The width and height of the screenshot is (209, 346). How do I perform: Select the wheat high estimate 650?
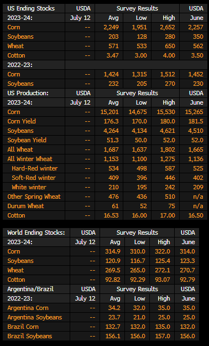click(170, 46)
